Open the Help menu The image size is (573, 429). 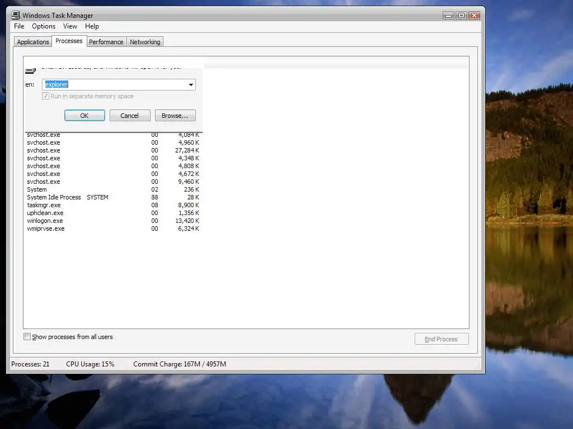tap(92, 26)
